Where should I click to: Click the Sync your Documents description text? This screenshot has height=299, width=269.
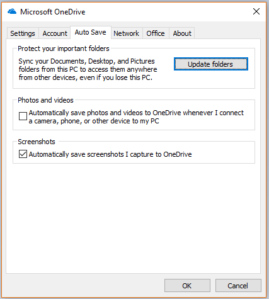click(x=88, y=69)
